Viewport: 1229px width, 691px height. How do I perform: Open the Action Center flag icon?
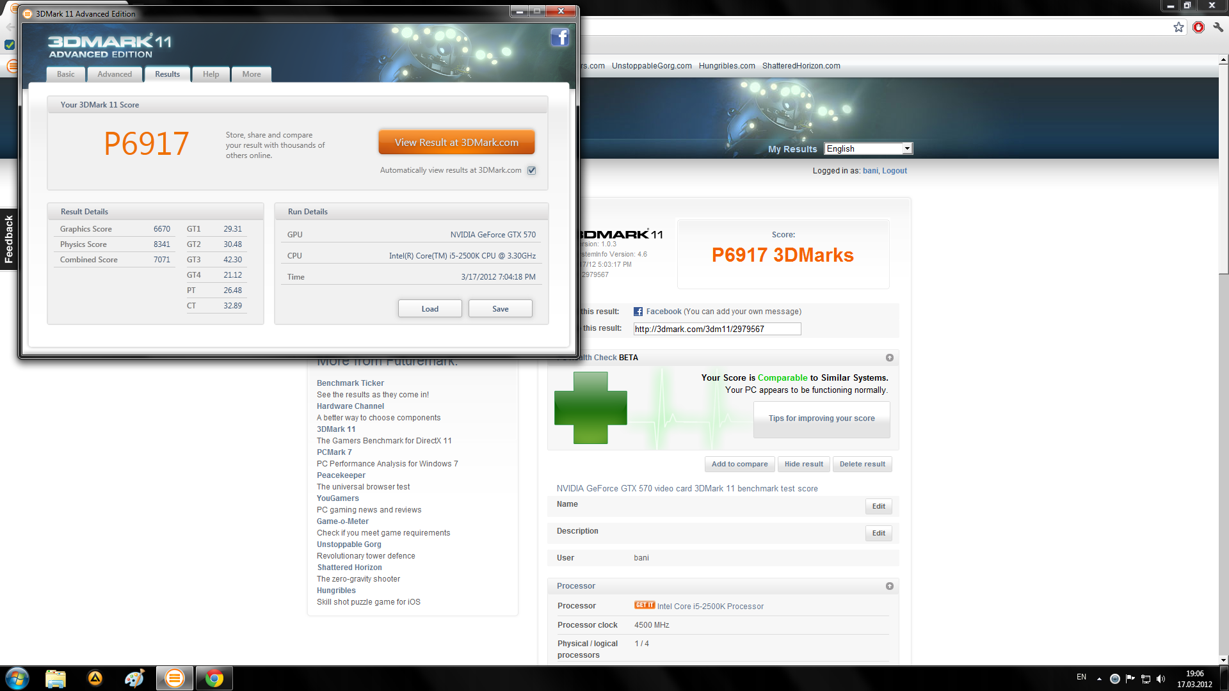(1130, 679)
